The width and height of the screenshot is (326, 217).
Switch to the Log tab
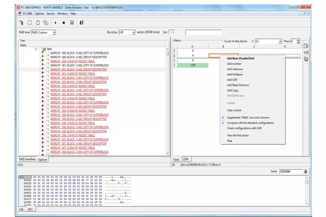click(21, 209)
